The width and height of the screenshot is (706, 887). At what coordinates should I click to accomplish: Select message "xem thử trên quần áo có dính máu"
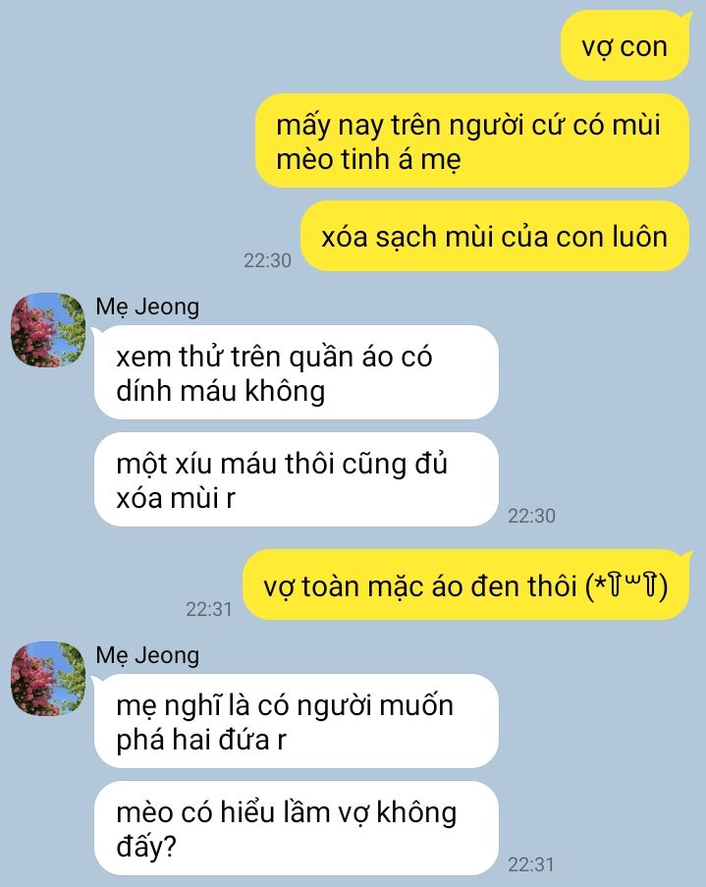pos(296,372)
